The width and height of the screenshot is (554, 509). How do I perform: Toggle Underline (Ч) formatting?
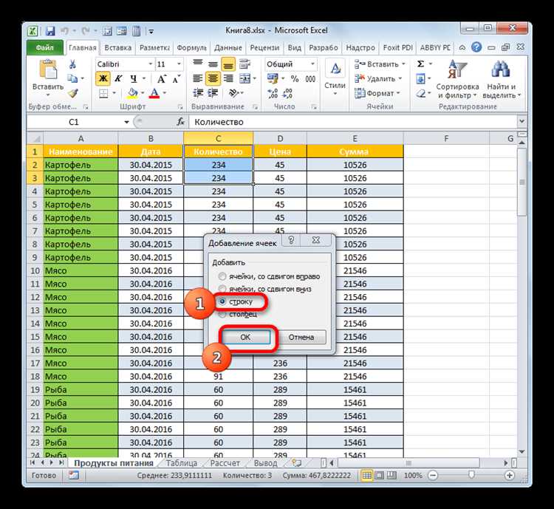(x=134, y=78)
